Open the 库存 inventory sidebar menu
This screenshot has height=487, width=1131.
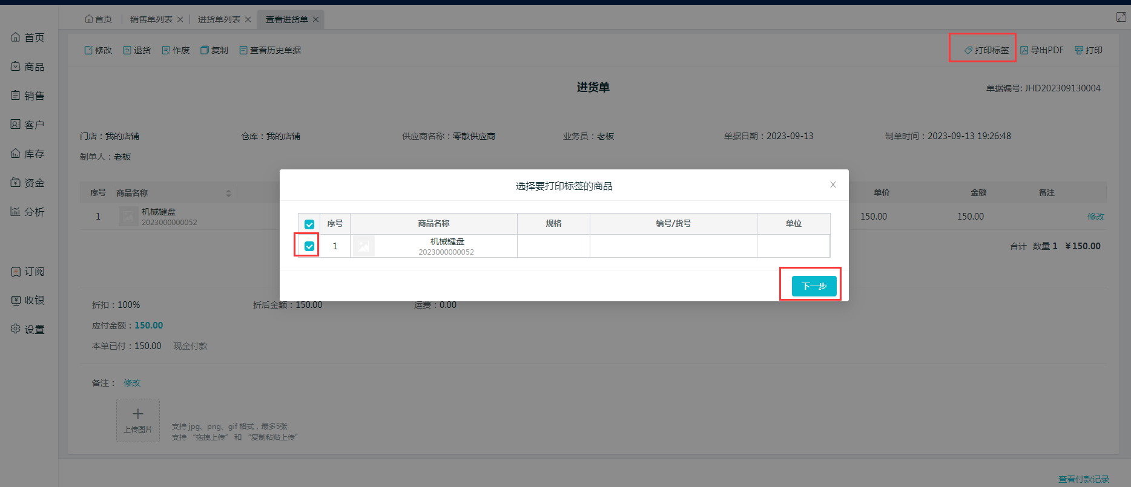tap(28, 154)
